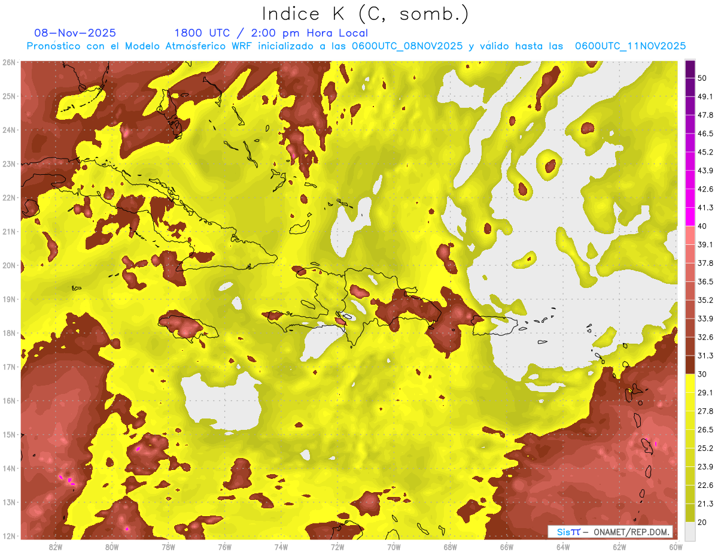Click the date '08-Nov-2025' label
718x555 pixels.
tap(75, 33)
